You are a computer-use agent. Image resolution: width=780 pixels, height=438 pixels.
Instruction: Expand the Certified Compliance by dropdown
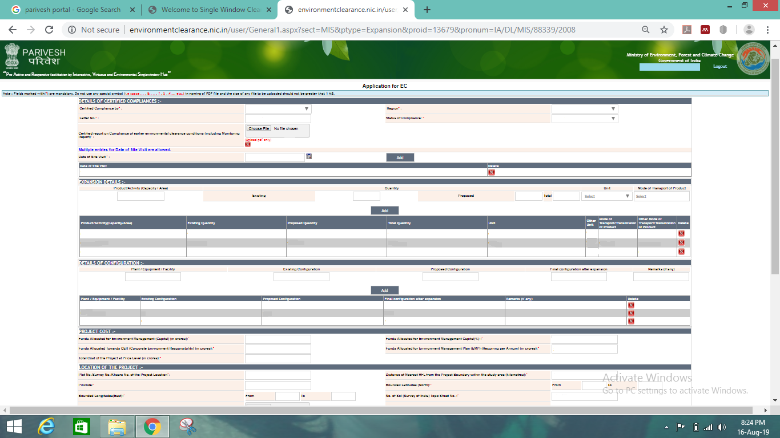pos(278,109)
